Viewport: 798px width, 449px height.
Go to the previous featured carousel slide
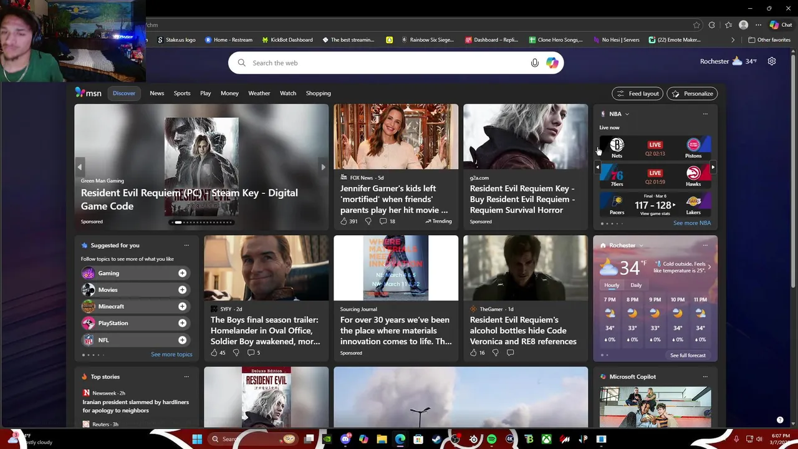pyautogui.click(x=79, y=167)
